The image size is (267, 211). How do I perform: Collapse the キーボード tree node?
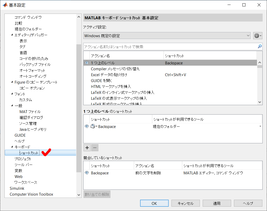click(x=12, y=147)
